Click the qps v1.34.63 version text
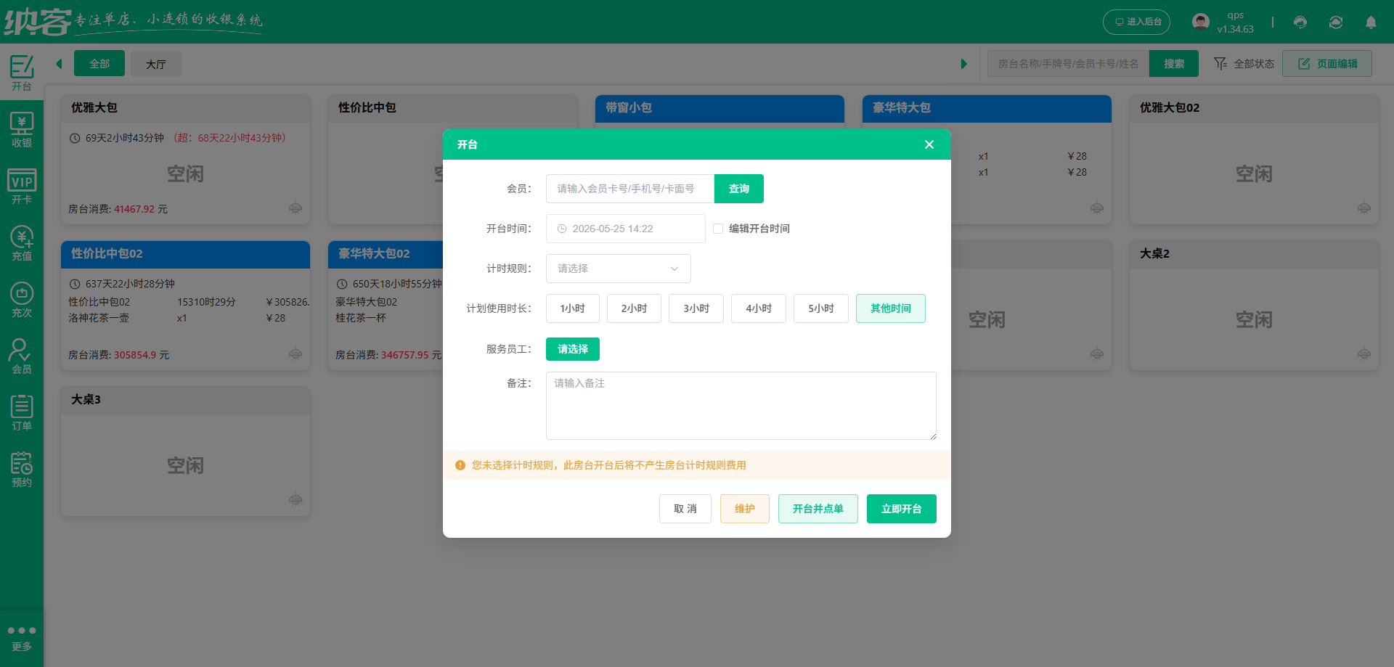The width and height of the screenshot is (1394, 667). click(x=1236, y=22)
